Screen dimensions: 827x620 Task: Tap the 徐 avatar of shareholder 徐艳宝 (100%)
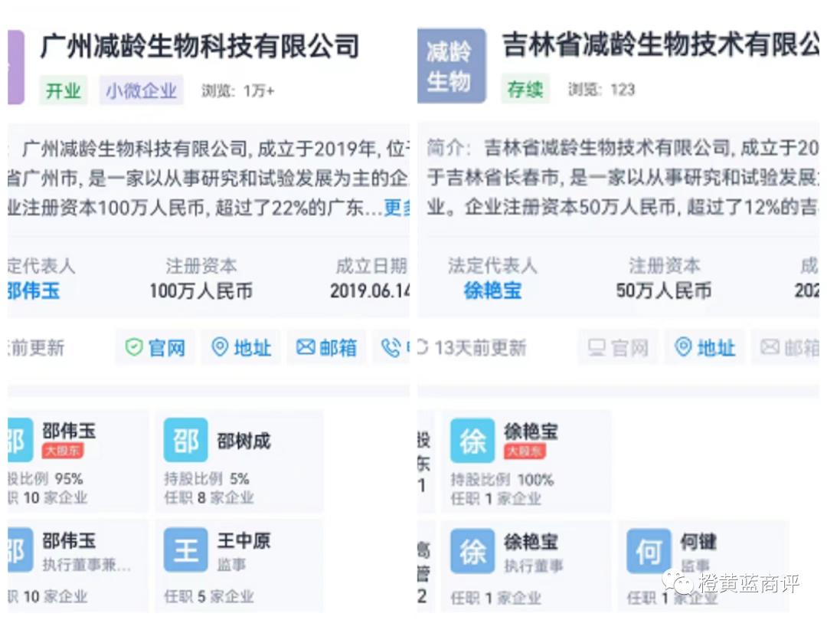(x=472, y=441)
